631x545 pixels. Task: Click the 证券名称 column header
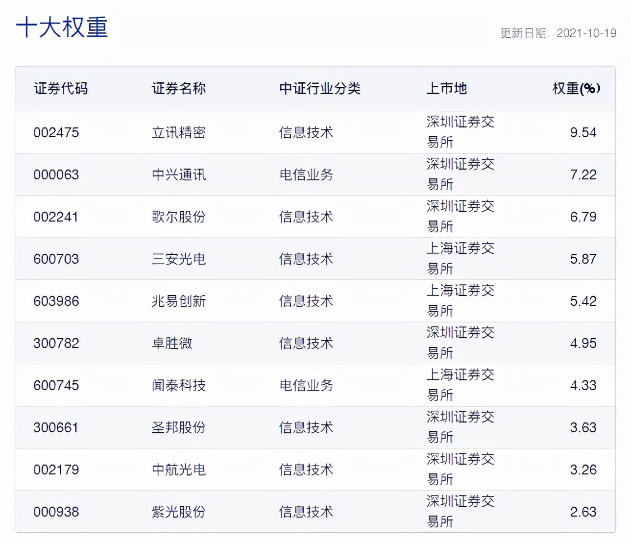178,89
